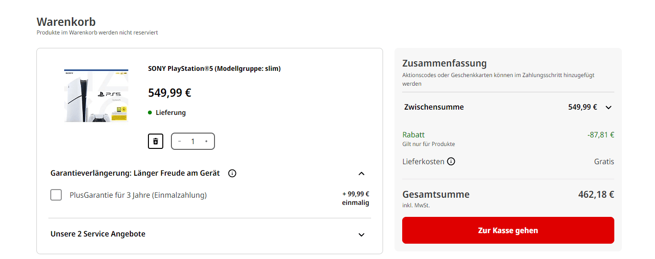The height and width of the screenshot is (259, 655).
Task: Click the Unsere 2 Service Angebote heading
Action: coord(98,234)
